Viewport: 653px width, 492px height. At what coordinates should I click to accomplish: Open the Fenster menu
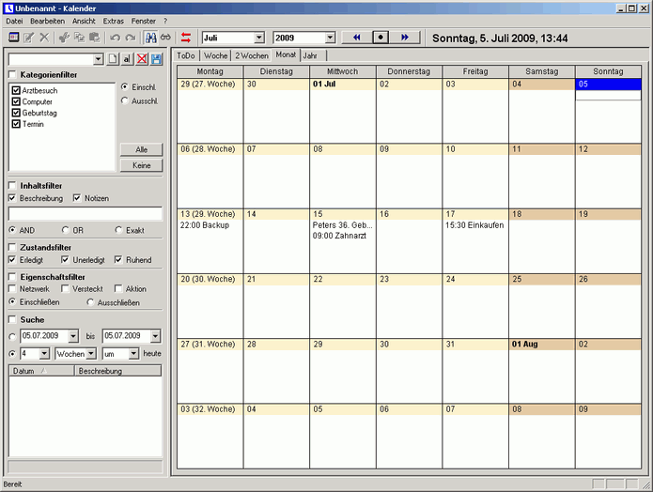pos(143,21)
